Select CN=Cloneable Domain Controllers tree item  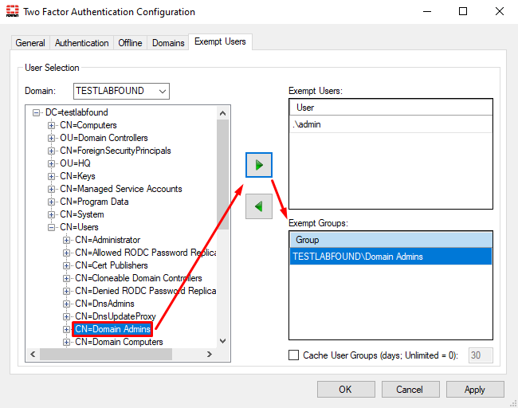point(139,278)
